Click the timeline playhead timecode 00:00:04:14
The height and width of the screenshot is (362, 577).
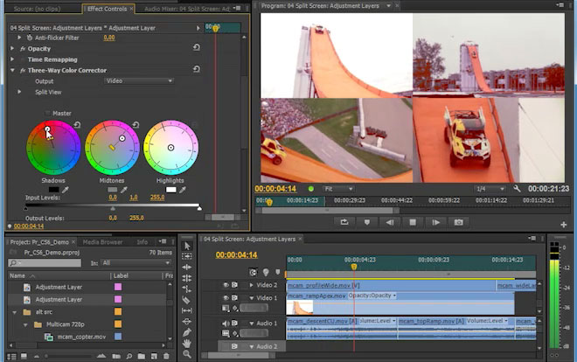(236, 255)
